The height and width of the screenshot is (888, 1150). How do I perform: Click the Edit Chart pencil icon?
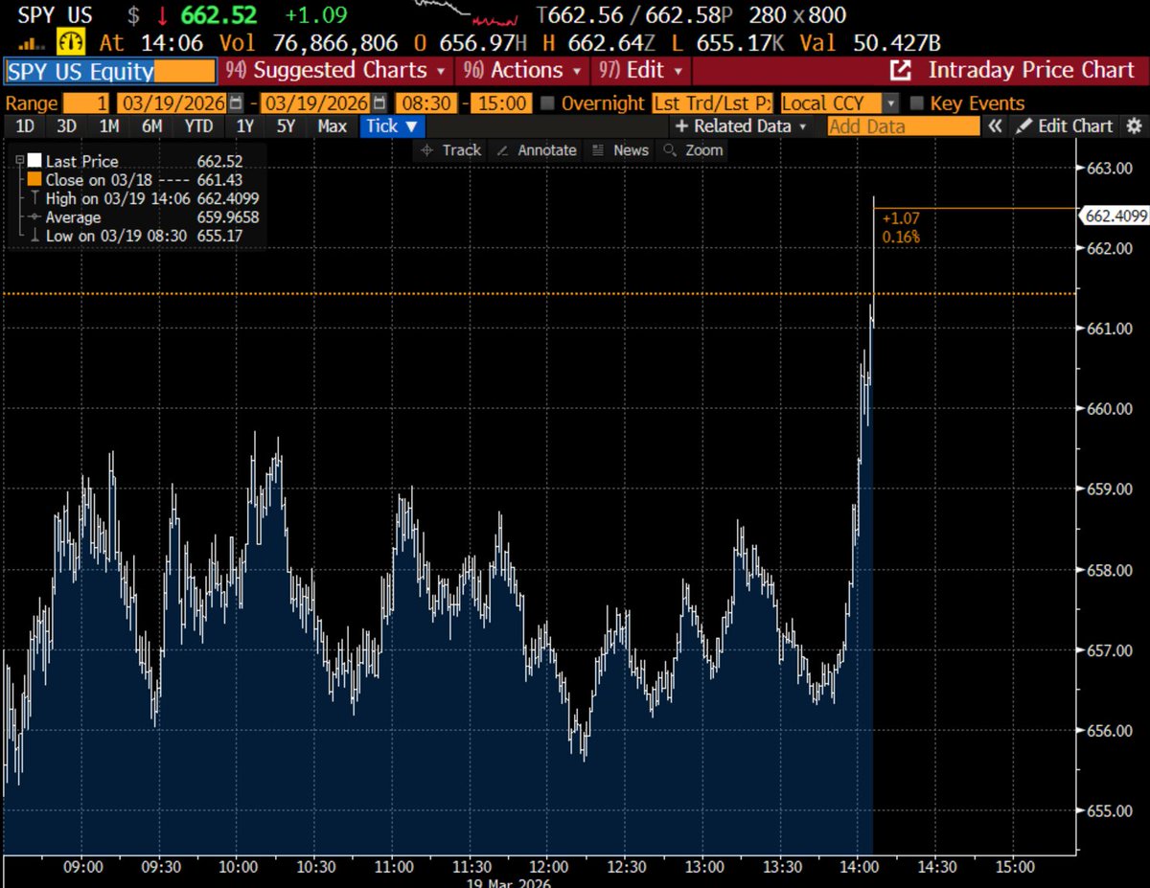[x=1024, y=125]
